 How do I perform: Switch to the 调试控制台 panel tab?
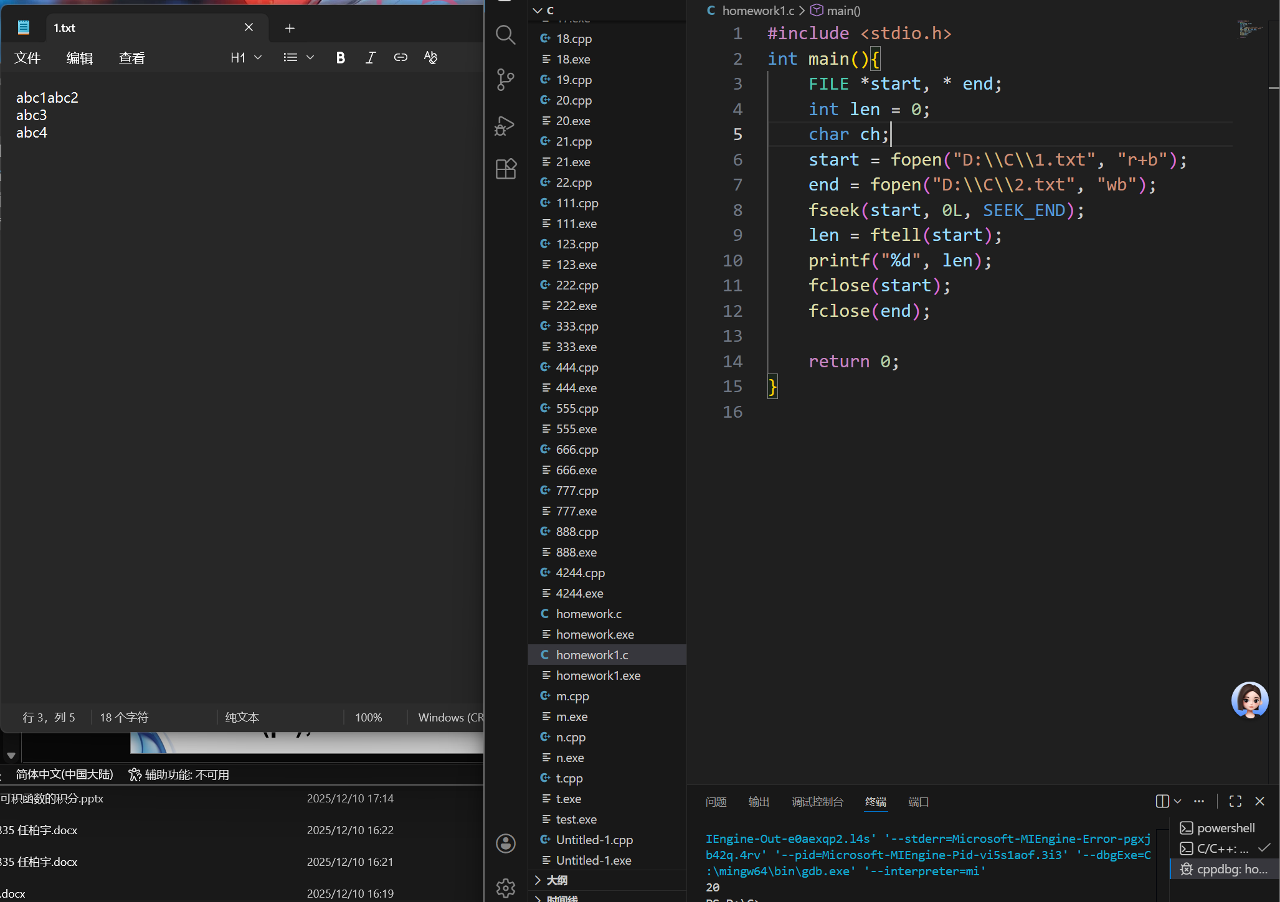[817, 802]
